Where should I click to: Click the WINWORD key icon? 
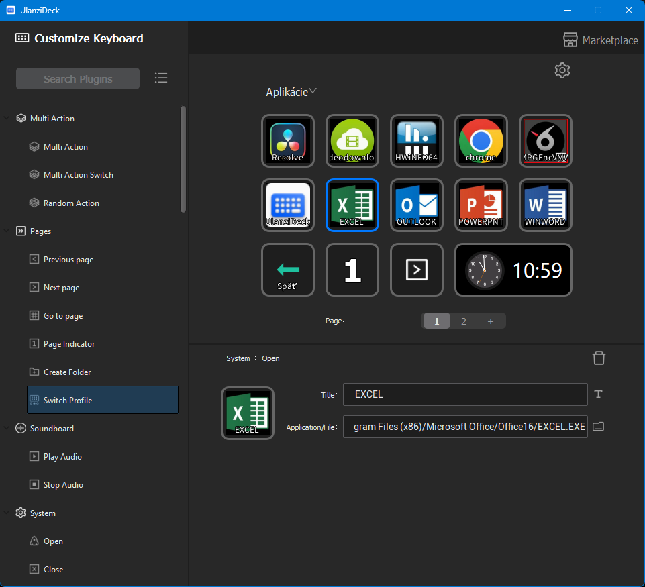tap(546, 205)
